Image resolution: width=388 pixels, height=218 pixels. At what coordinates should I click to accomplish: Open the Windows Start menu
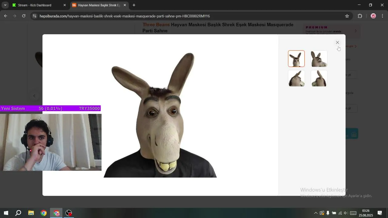[6, 213]
